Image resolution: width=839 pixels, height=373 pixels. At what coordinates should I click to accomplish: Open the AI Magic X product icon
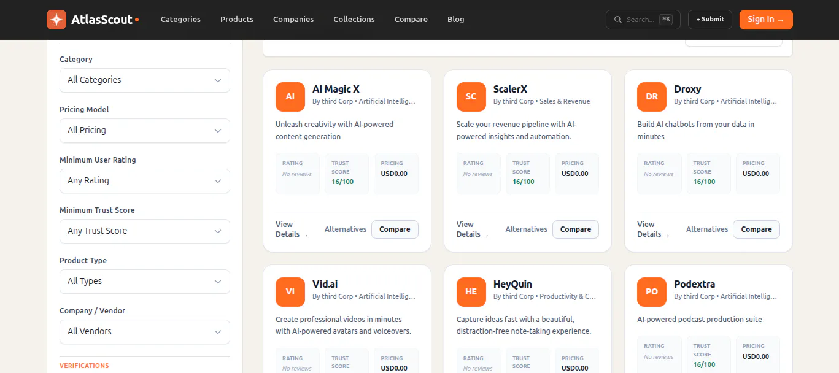coord(290,97)
